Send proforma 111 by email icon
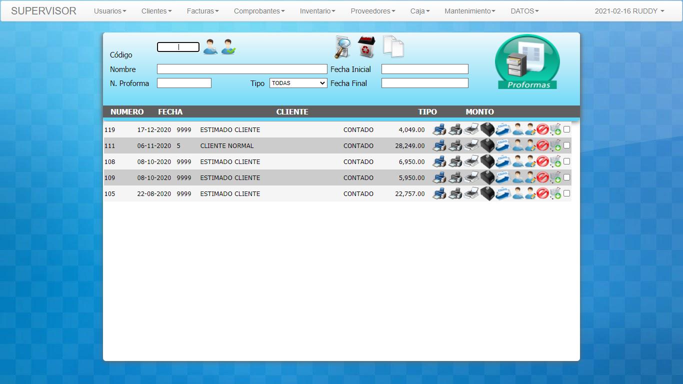Viewport: 683px width, 384px height. pyautogui.click(x=503, y=146)
